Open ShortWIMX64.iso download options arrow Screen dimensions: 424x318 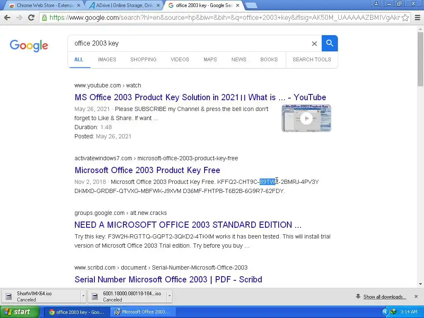(x=83, y=296)
